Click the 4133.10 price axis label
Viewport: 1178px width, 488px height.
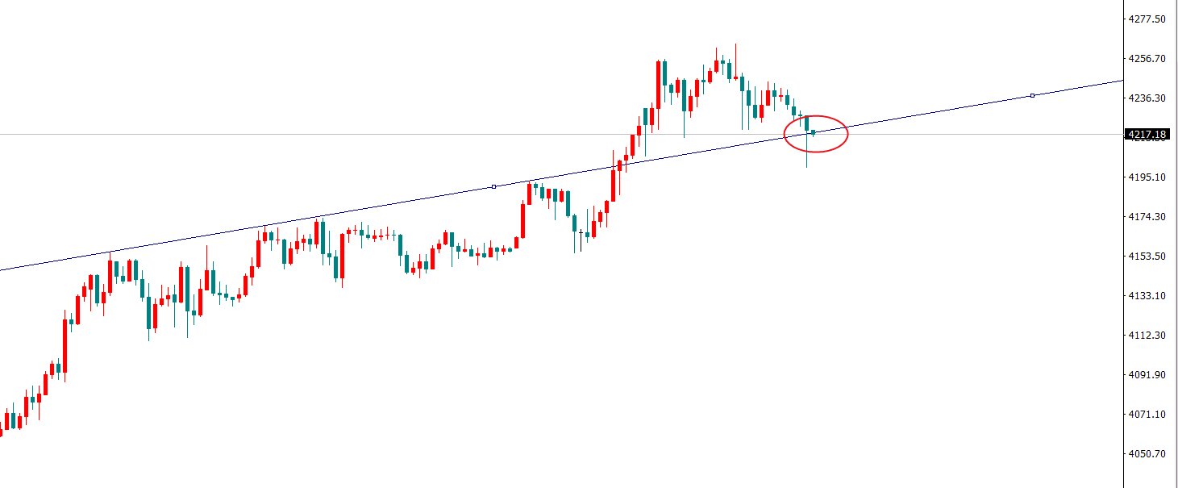pyautogui.click(x=1149, y=296)
